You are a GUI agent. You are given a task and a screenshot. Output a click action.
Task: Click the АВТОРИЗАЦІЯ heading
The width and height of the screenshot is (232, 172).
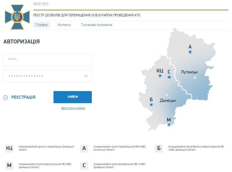(x=22, y=41)
